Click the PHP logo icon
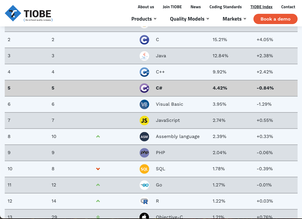This screenshot has width=302, height=219. click(144, 153)
